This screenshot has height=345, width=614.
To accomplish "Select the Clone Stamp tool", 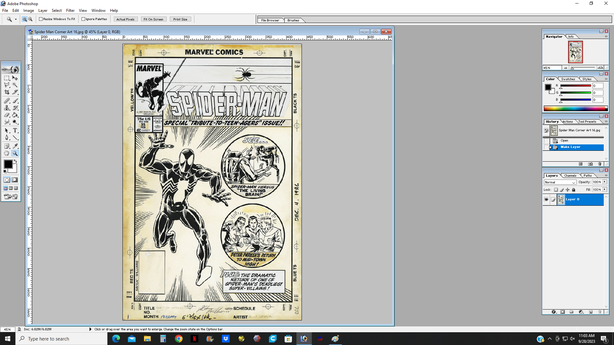I will (7, 108).
